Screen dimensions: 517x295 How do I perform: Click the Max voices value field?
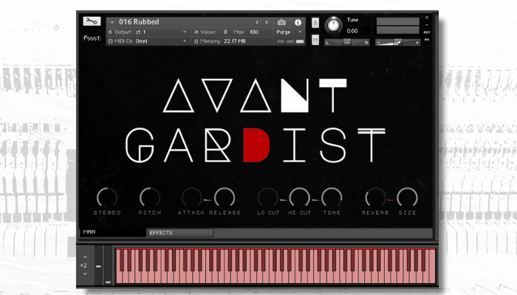[254, 32]
